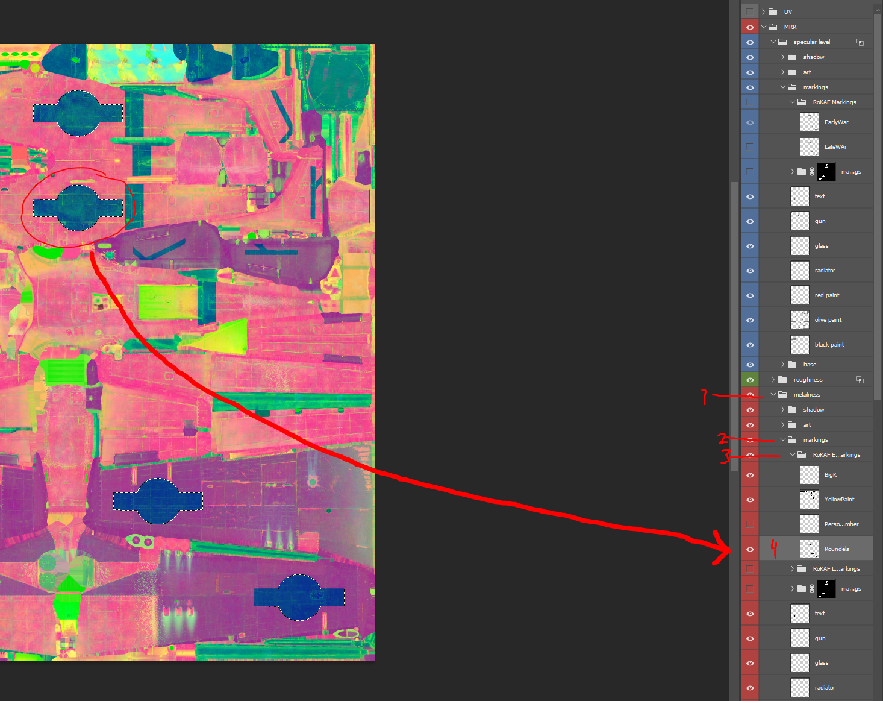Collapse the specular level group
The height and width of the screenshot is (701, 883).
click(x=773, y=42)
